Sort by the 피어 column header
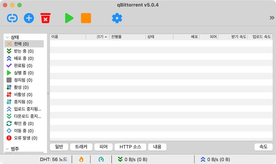 [x=209, y=37]
